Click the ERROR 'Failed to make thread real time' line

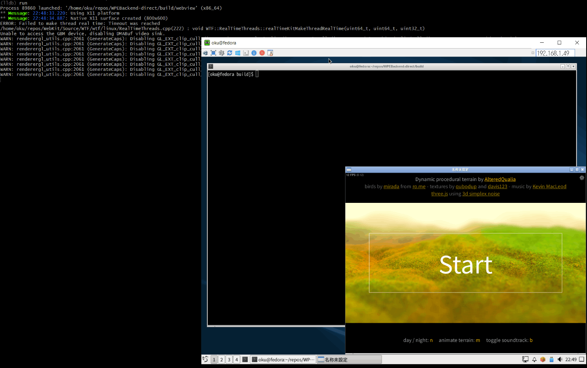80,23
